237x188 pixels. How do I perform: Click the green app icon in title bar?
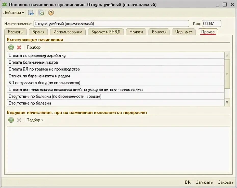(4, 5)
